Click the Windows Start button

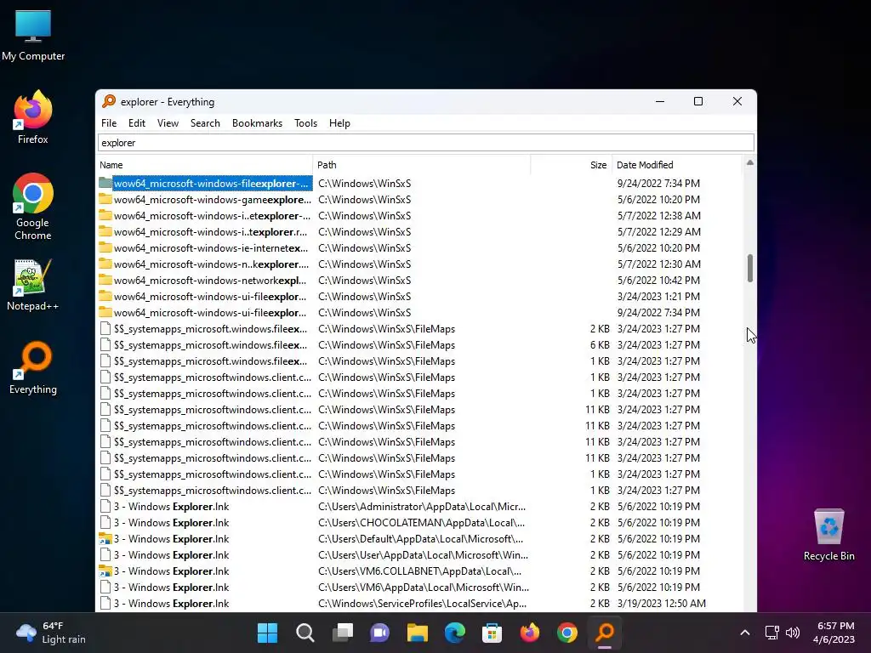(x=267, y=633)
